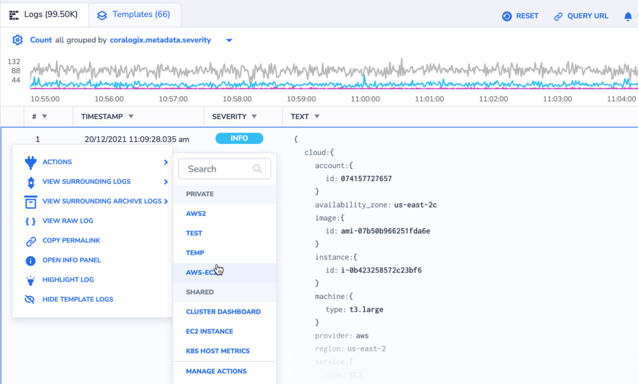
Task: Click instance id i-0b423258572c23bf6
Action: point(381,270)
